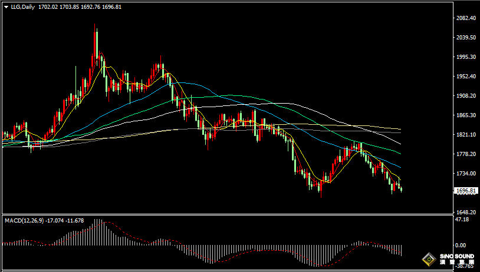This screenshot has width=480, height=272.
Task: Click the OHLC values 1702.02 1703.85 header
Action: 59,7
